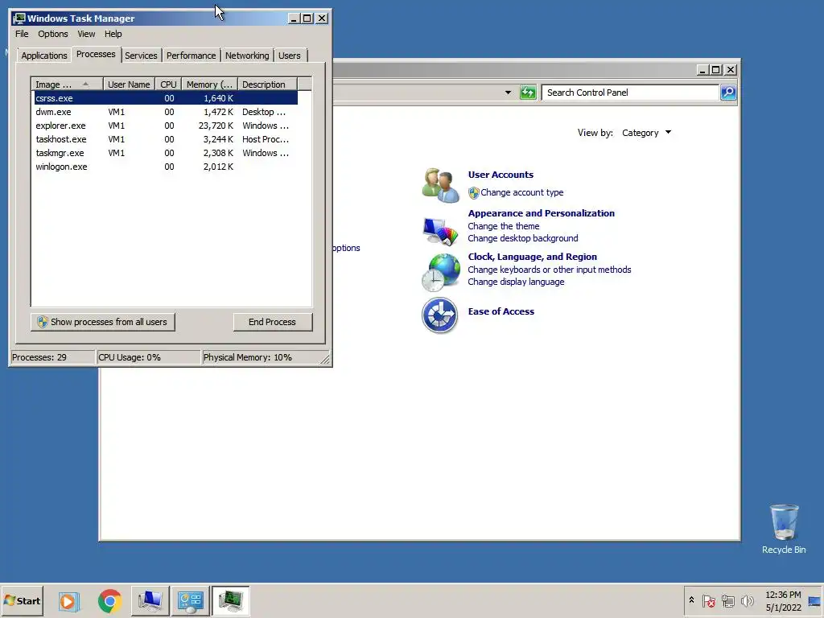Launch Google Chrome from the taskbar
Image resolution: width=824 pixels, height=618 pixels.
[x=109, y=600]
